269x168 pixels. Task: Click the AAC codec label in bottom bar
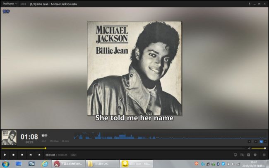coord(73,155)
